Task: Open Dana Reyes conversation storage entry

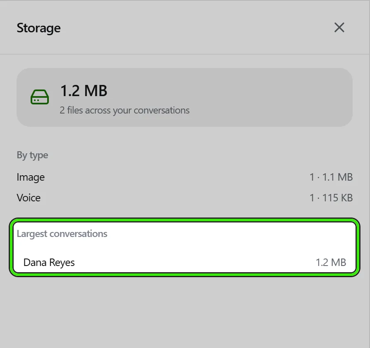Action: click(185, 263)
